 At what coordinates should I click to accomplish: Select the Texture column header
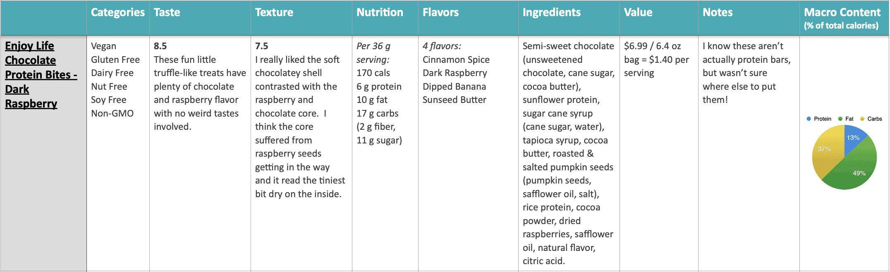tap(274, 12)
